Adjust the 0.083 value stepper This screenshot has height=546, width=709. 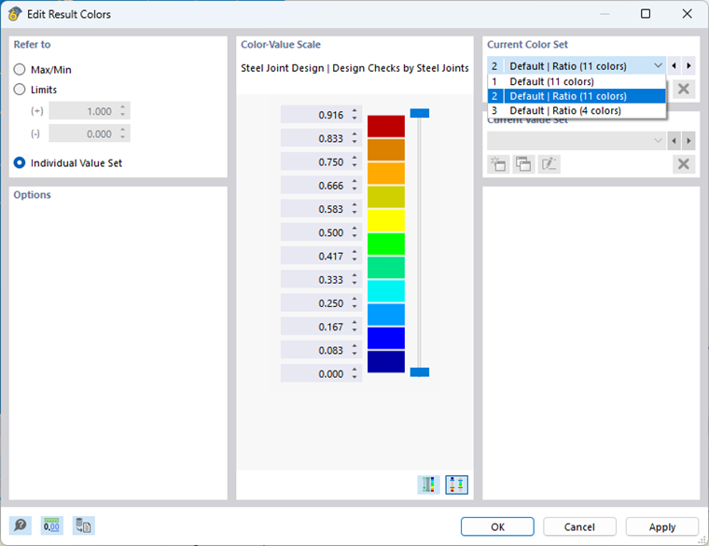point(354,350)
